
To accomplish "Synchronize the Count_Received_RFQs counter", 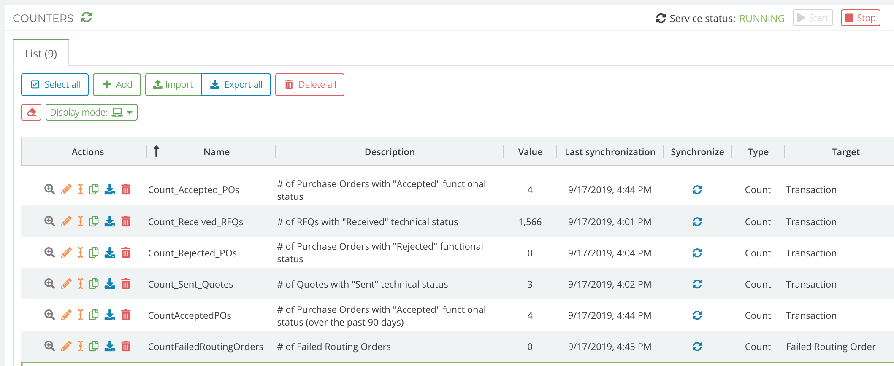I will click(x=697, y=222).
